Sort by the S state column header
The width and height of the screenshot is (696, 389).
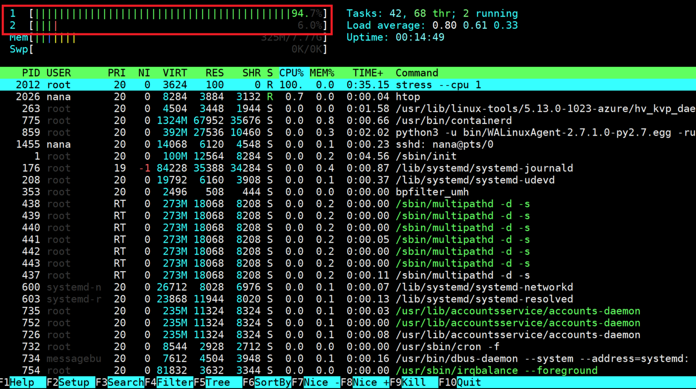coord(270,73)
